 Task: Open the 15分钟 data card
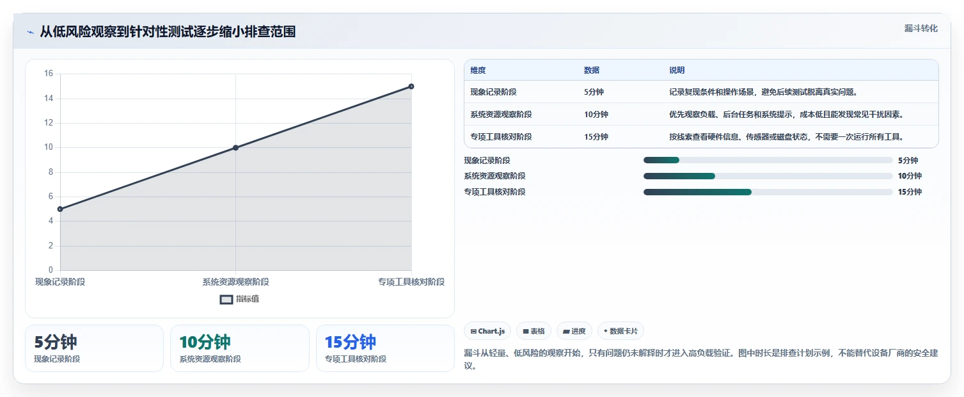pos(385,348)
